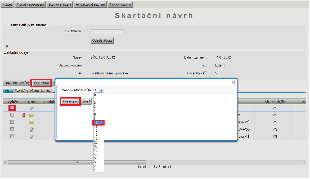This screenshot has height=179, width=310.
Task: Click the document icon in the last row
Action: pos(32,136)
